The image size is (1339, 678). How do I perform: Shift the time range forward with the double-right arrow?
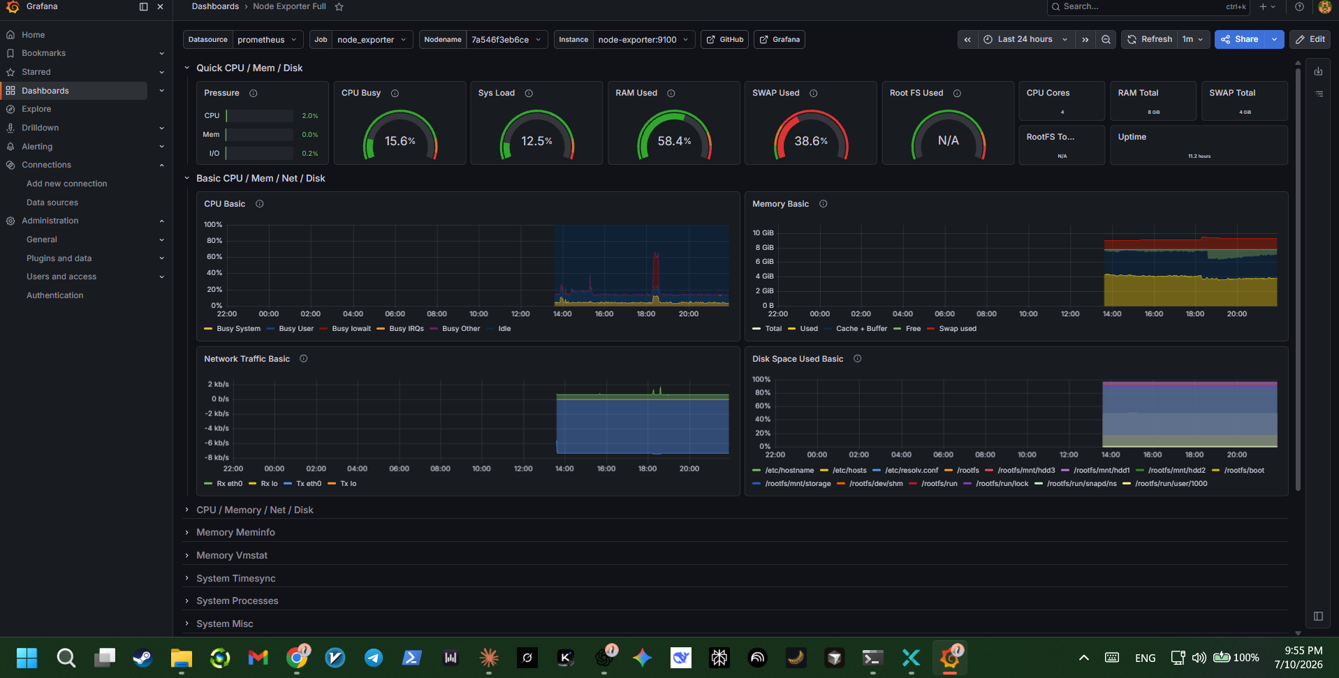click(1085, 40)
